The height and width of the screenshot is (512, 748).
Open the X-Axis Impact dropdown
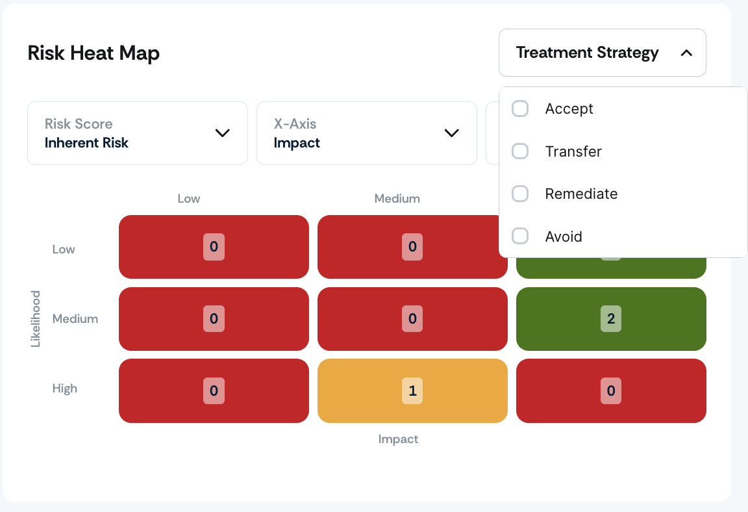(x=366, y=133)
